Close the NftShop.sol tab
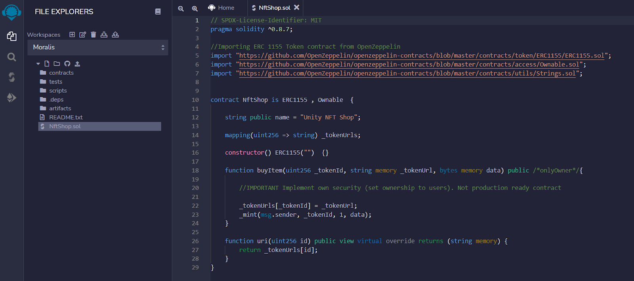Screen dimensions: 634x281 (x=296, y=7)
